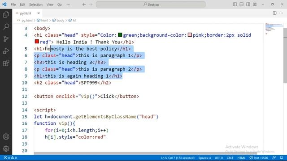Screen dimensions: 287x161
Task: Toggle the bottom panel layout icon
Action: 241,4
